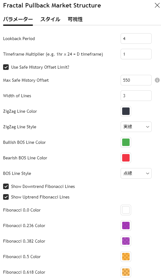The height and width of the screenshot is (278, 161).
Task: Click the Lookback Period input field
Action: pos(136,39)
